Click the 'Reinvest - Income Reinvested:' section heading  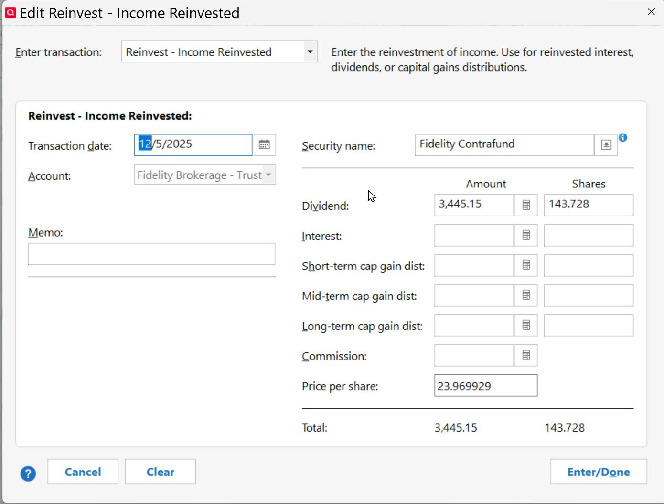point(110,116)
